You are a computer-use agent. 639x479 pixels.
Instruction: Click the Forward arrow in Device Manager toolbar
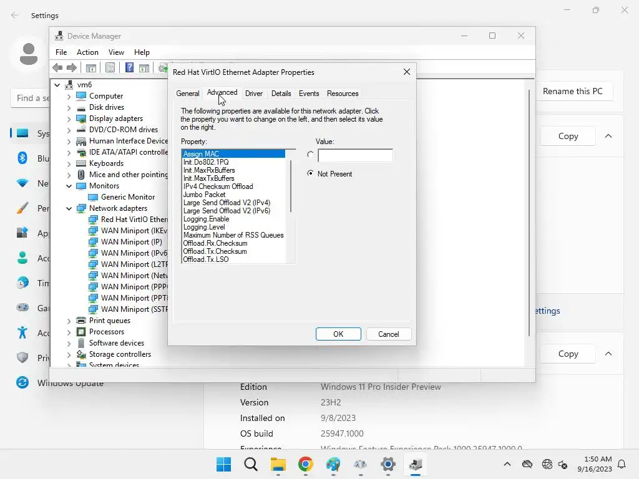pos(71,67)
